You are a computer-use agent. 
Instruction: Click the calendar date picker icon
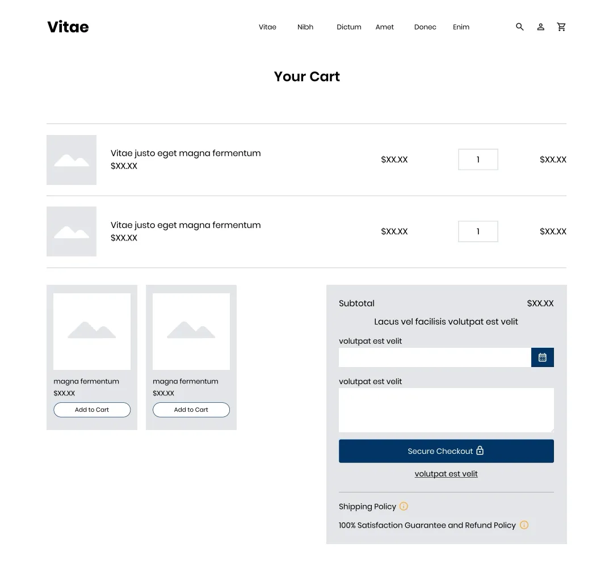click(542, 357)
